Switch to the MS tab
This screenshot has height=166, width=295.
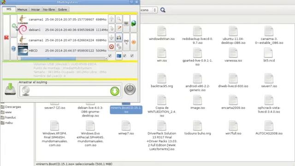[9, 9]
